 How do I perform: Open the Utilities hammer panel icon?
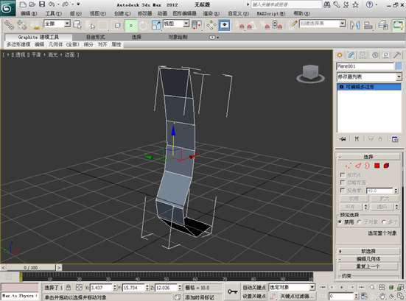(x=396, y=55)
